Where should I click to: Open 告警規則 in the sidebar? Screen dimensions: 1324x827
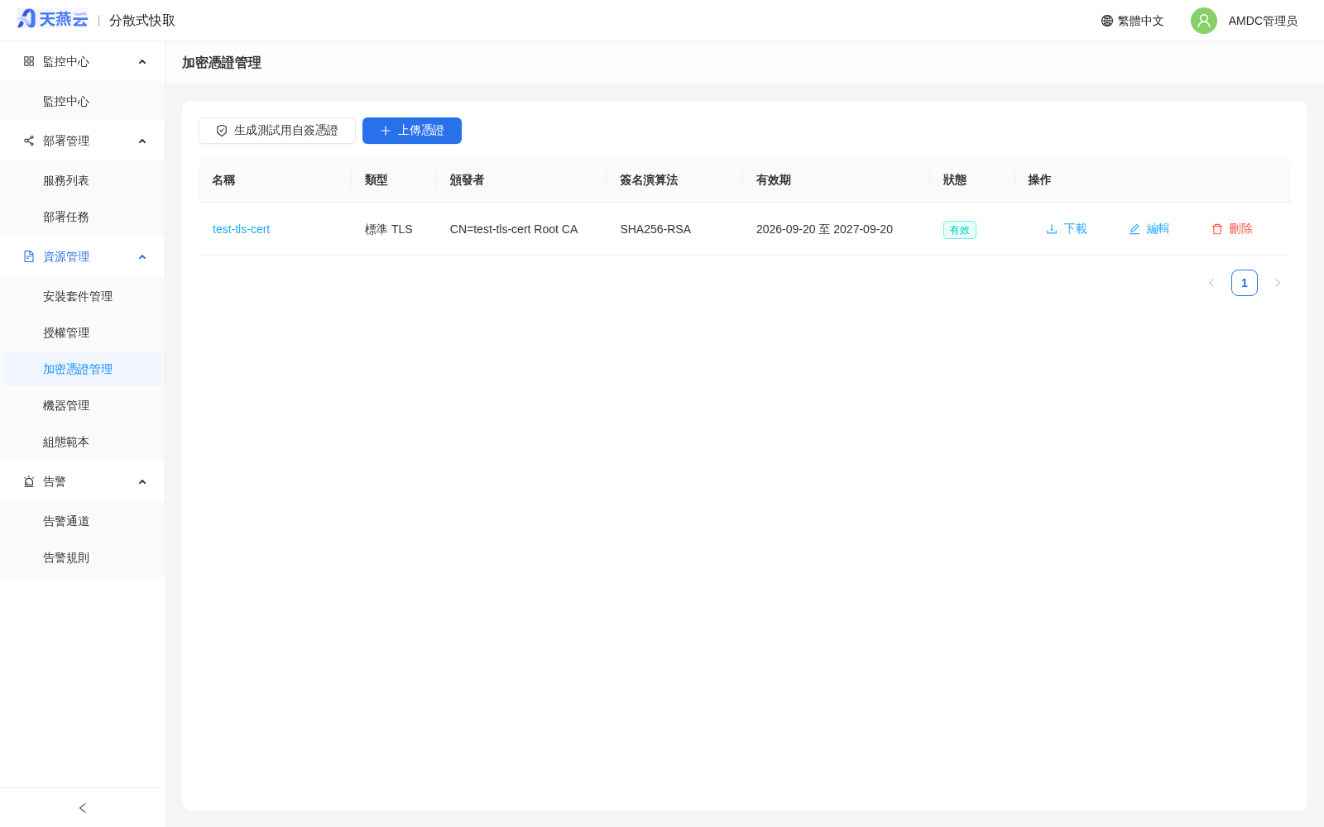click(83, 557)
